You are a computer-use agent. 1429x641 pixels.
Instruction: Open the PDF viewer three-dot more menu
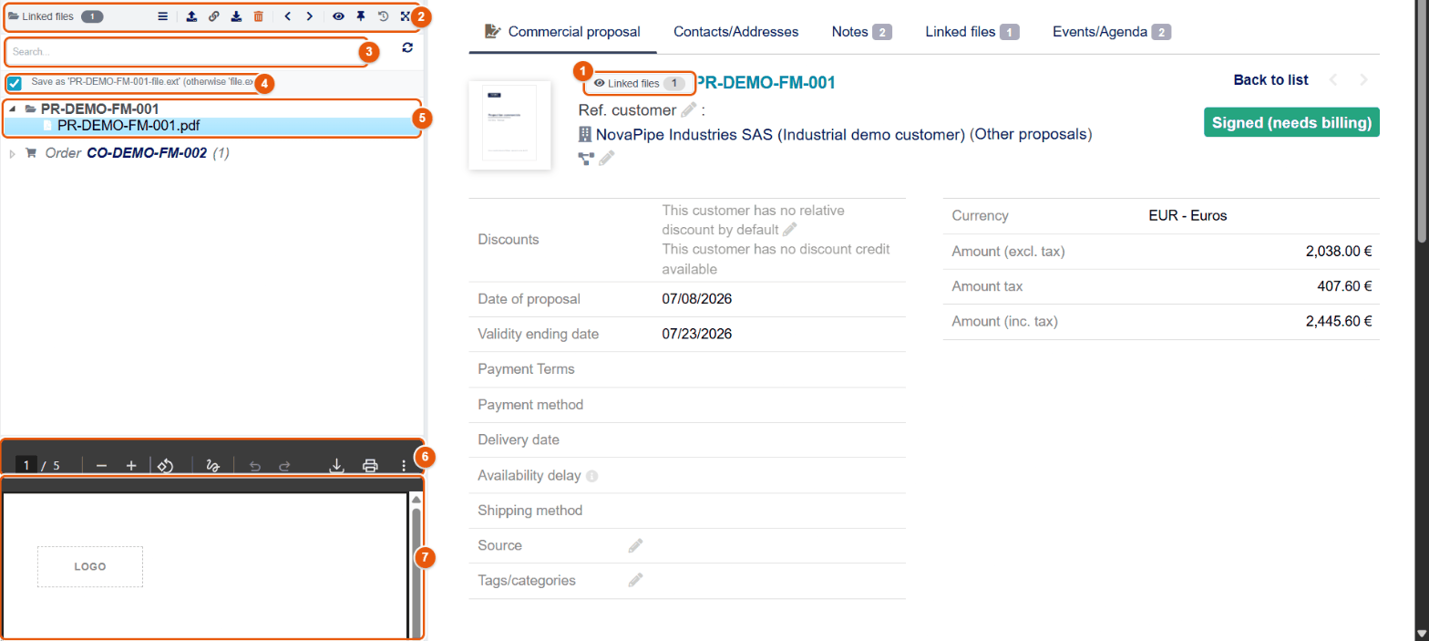click(x=404, y=466)
